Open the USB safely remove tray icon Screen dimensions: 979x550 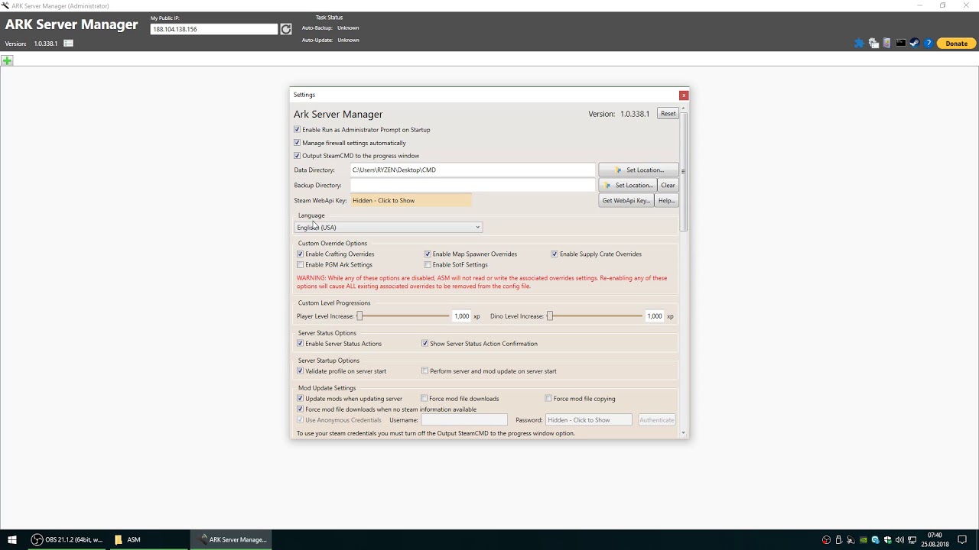click(x=839, y=540)
